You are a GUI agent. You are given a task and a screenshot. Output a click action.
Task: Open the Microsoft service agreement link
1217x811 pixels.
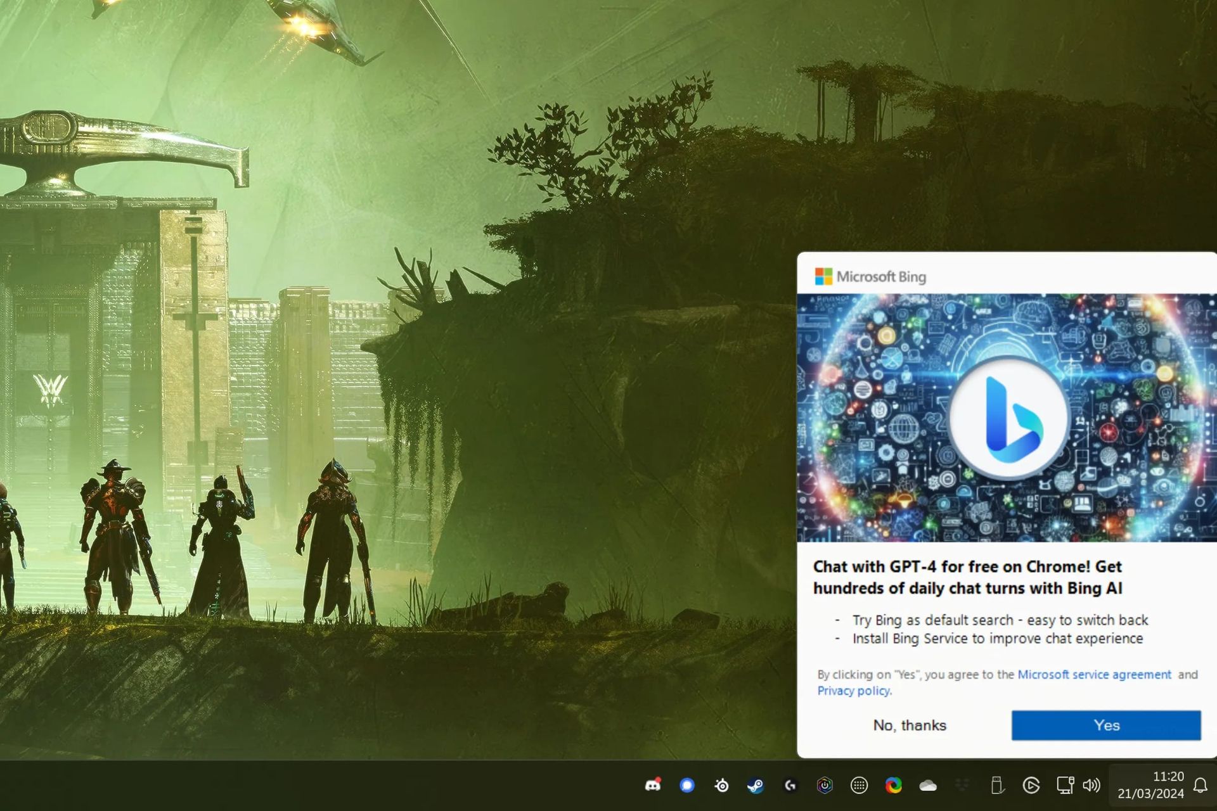click(1095, 675)
